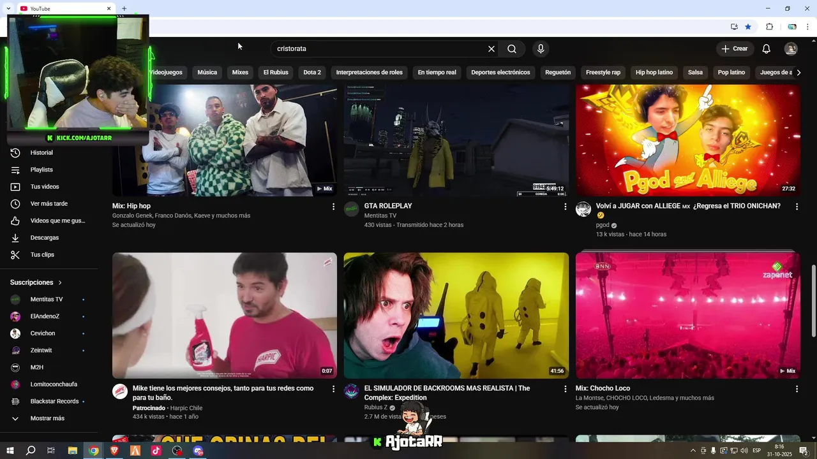The height and width of the screenshot is (459, 817).
Task: Select the Hip hop latino chip
Action: (654, 73)
